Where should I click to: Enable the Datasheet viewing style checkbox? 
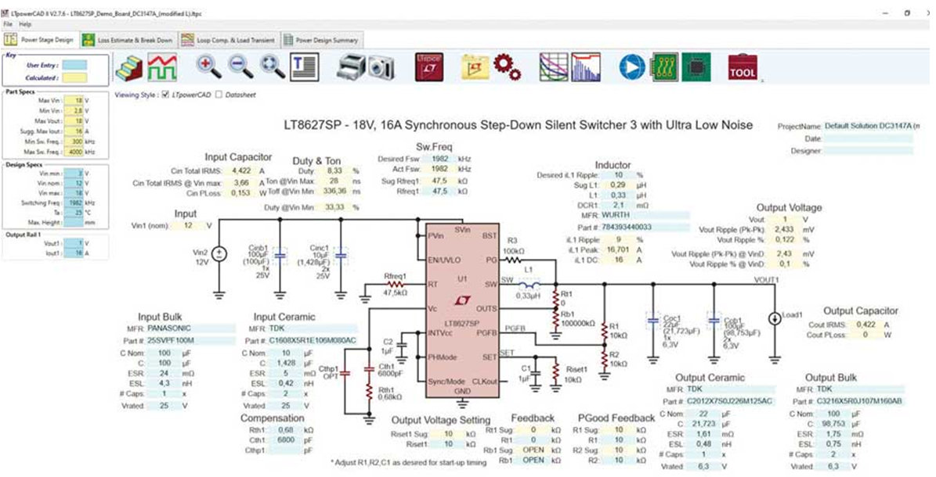point(219,95)
